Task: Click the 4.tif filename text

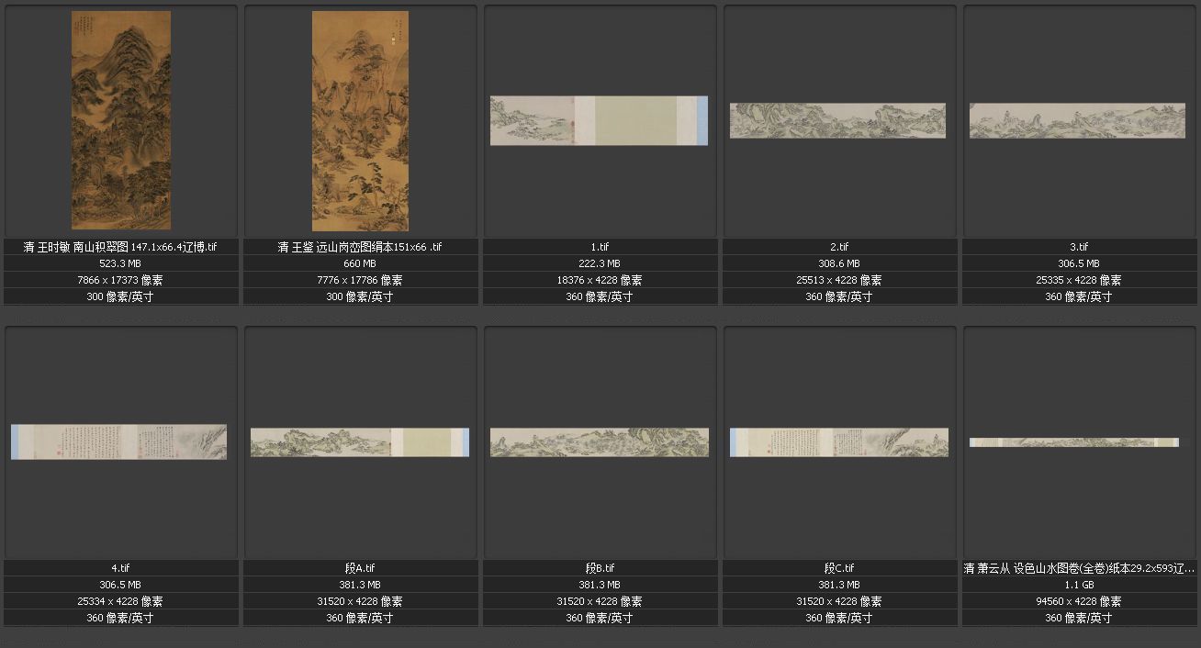Action: tap(120, 568)
